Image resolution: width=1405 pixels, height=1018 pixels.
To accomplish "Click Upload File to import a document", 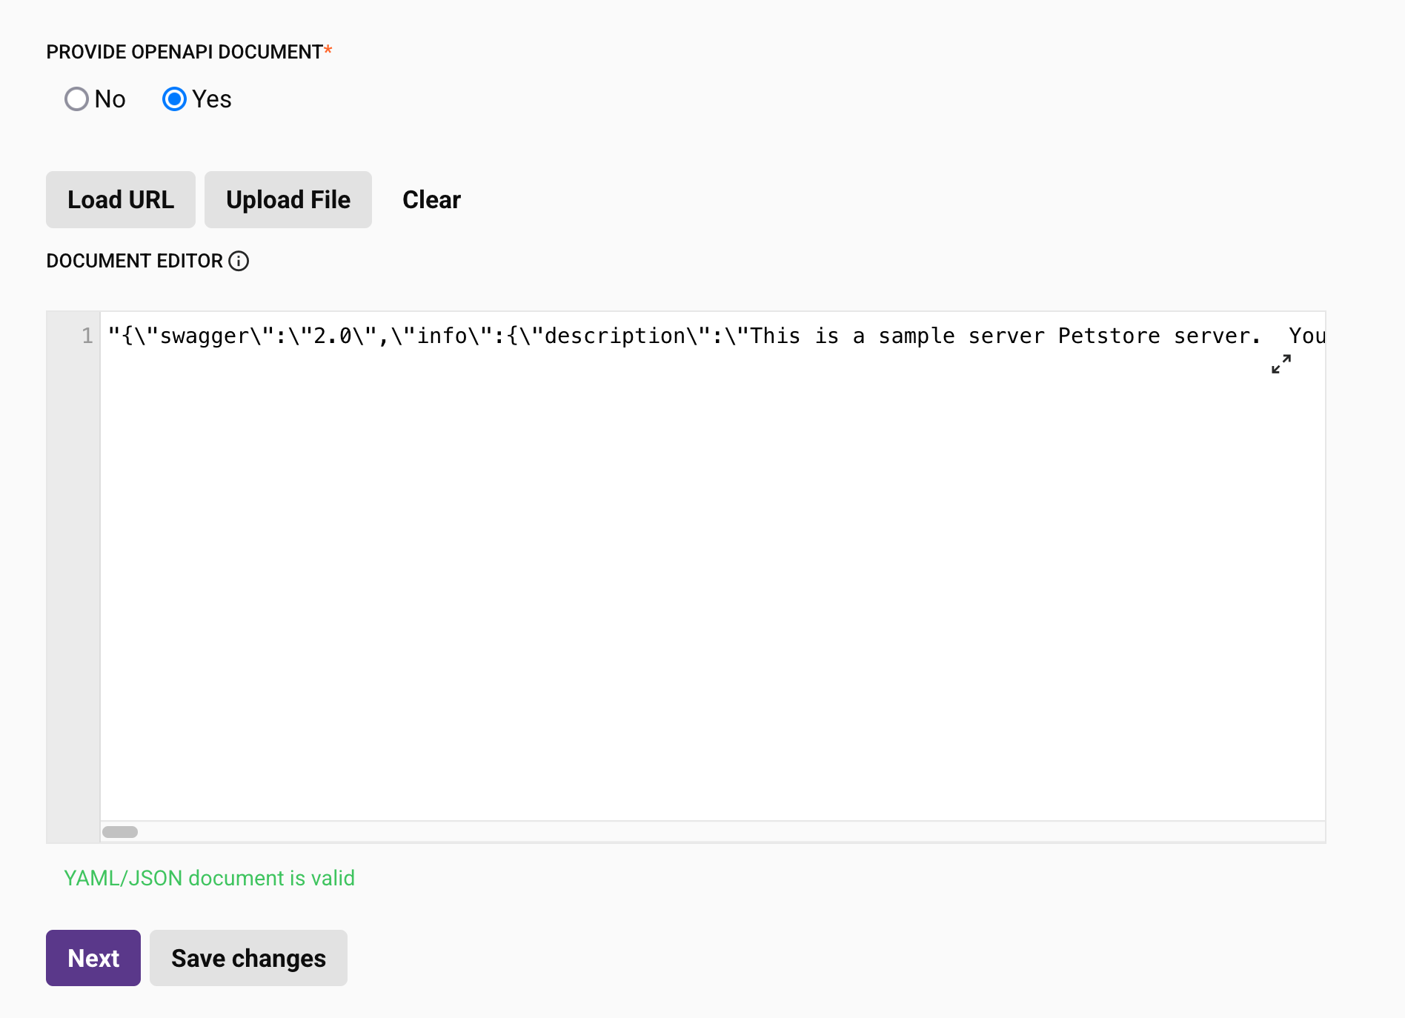I will pos(288,199).
